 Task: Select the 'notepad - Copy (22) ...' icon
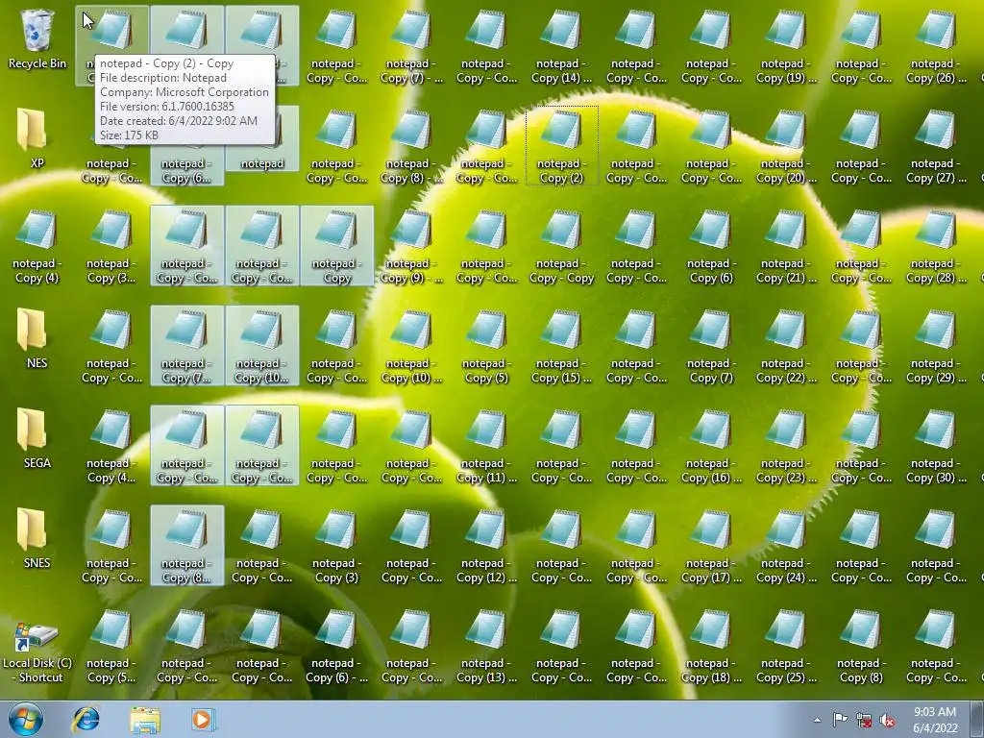coord(786,346)
